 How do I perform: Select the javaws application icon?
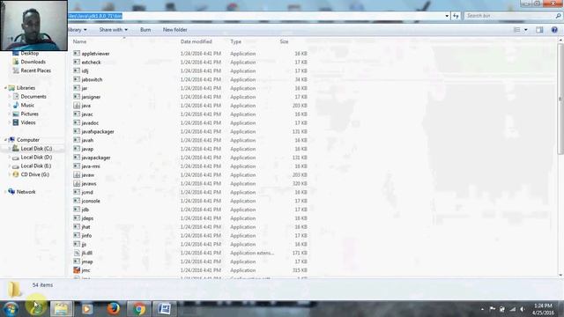point(77,183)
